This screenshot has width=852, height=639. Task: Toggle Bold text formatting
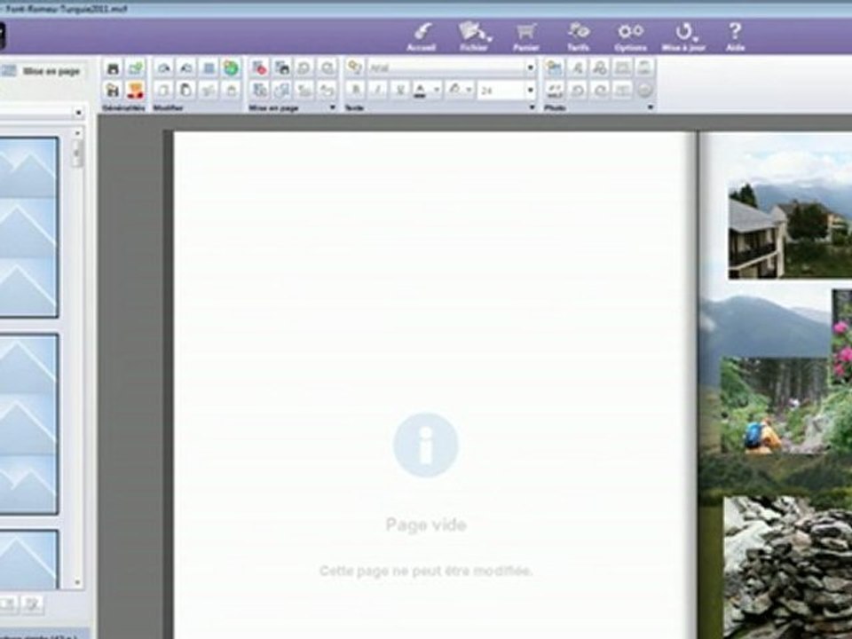click(355, 90)
